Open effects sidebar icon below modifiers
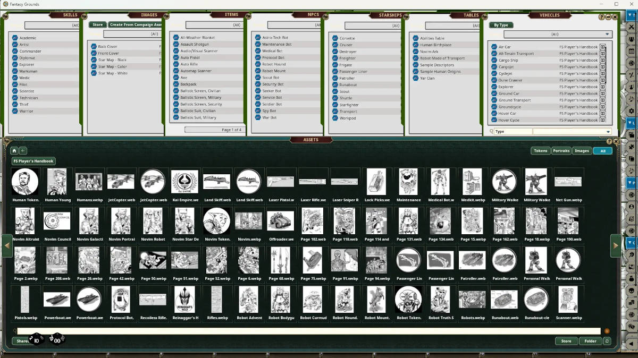This screenshot has width=638, height=358. 632,87
